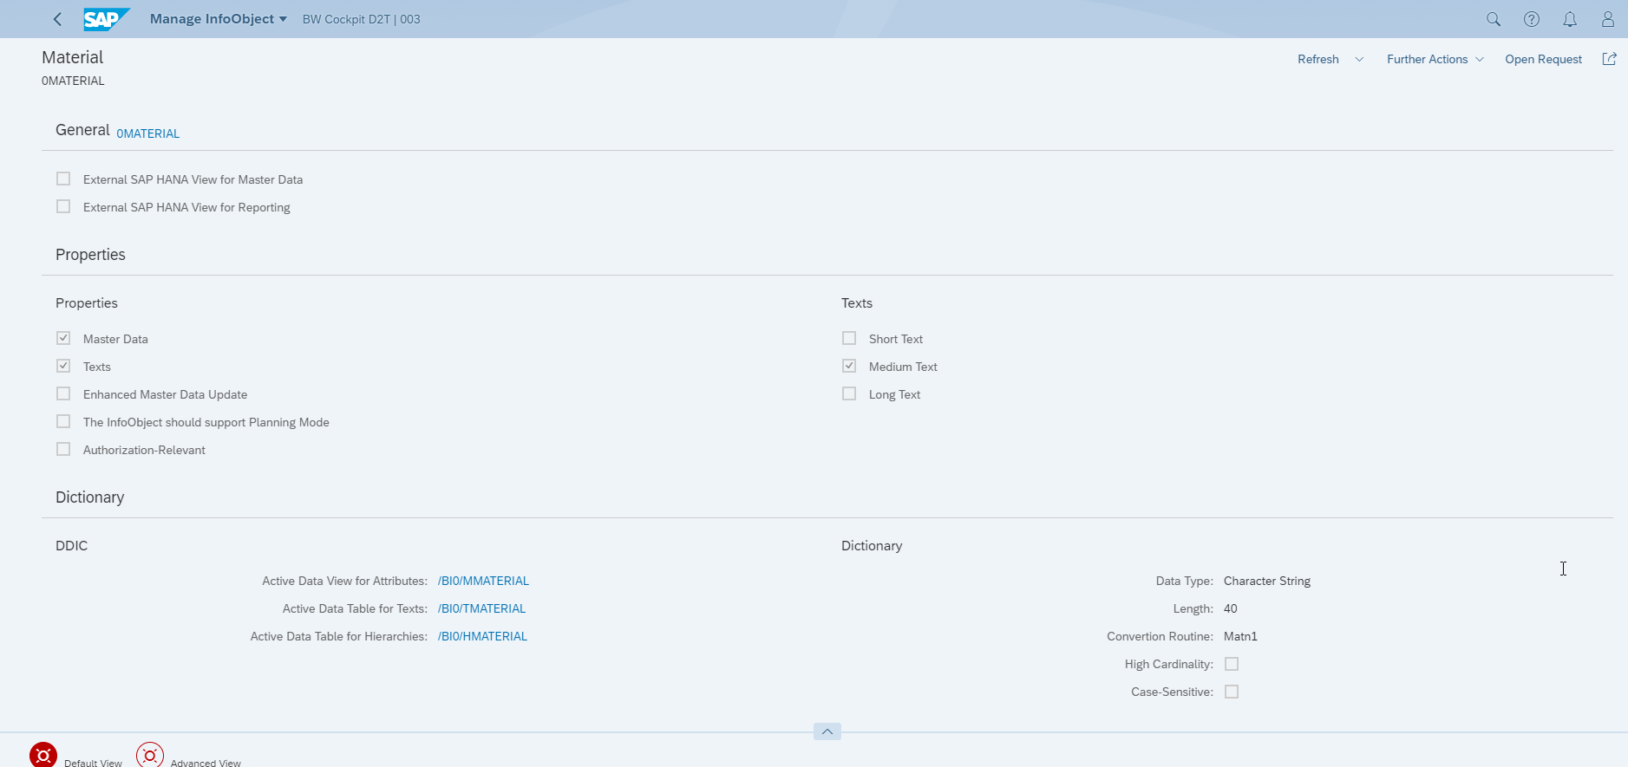Enable the Short Text checkbox
This screenshot has height=767, width=1628.
tap(849, 338)
